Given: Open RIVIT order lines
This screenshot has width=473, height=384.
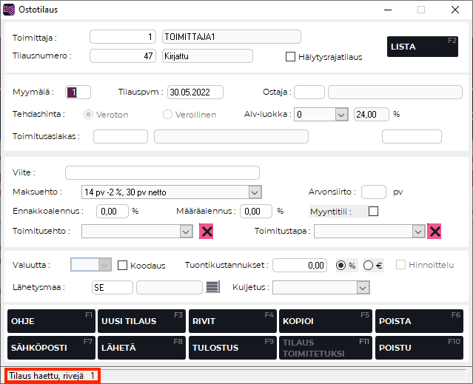Looking at the screenshot, I should 232,321.
